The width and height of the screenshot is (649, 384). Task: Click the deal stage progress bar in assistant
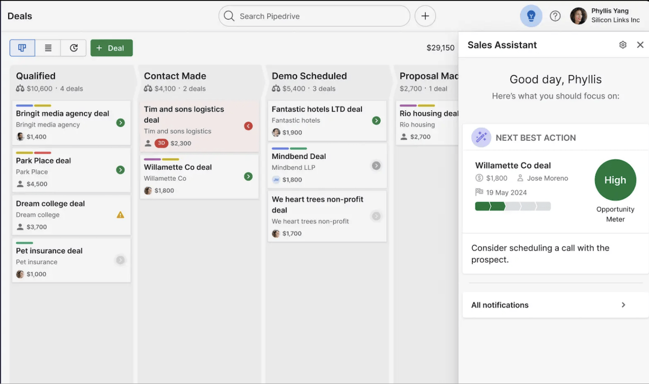point(513,206)
